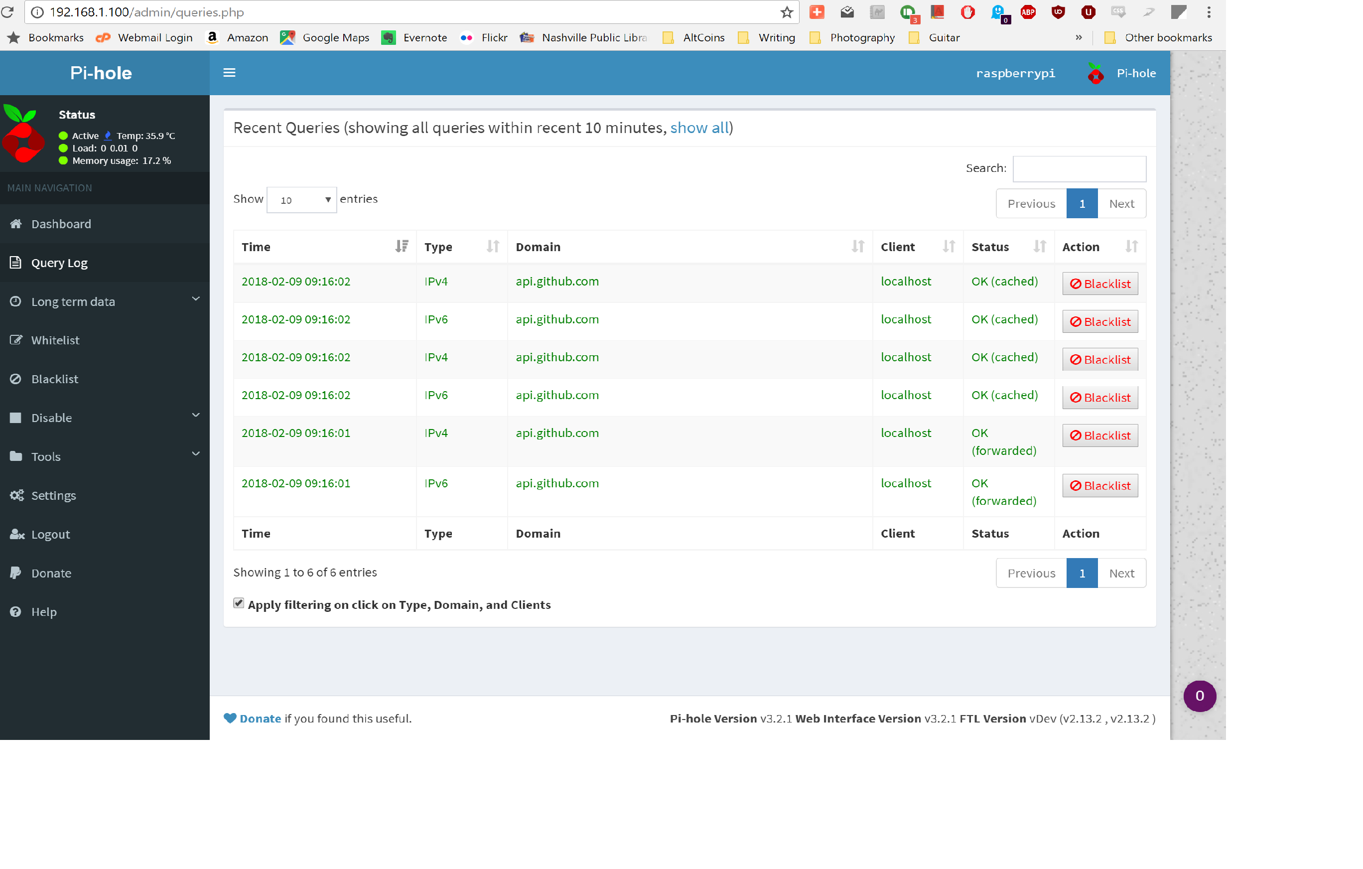Open the Pi-hole user menu in top right
The width and height of the screenshot is (1363, 869).
coord(1122,74)
